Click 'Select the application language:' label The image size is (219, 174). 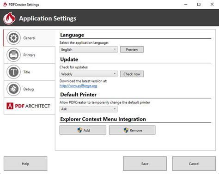pyautogui.click(x=84, y=42)
